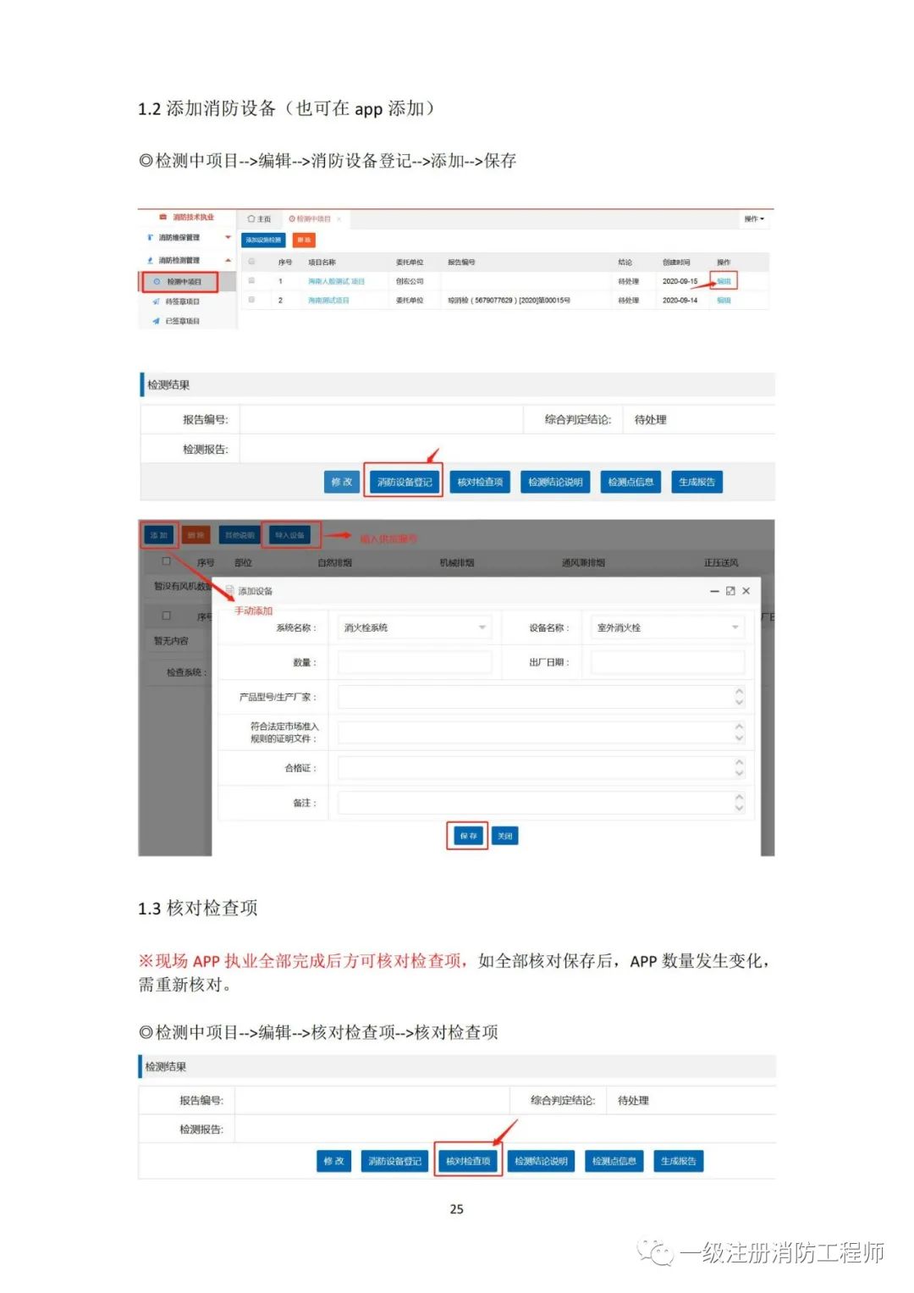The image size is (914, 1293).
Task: Click the orange 删除 button above project table
Action: coord(304,240)
